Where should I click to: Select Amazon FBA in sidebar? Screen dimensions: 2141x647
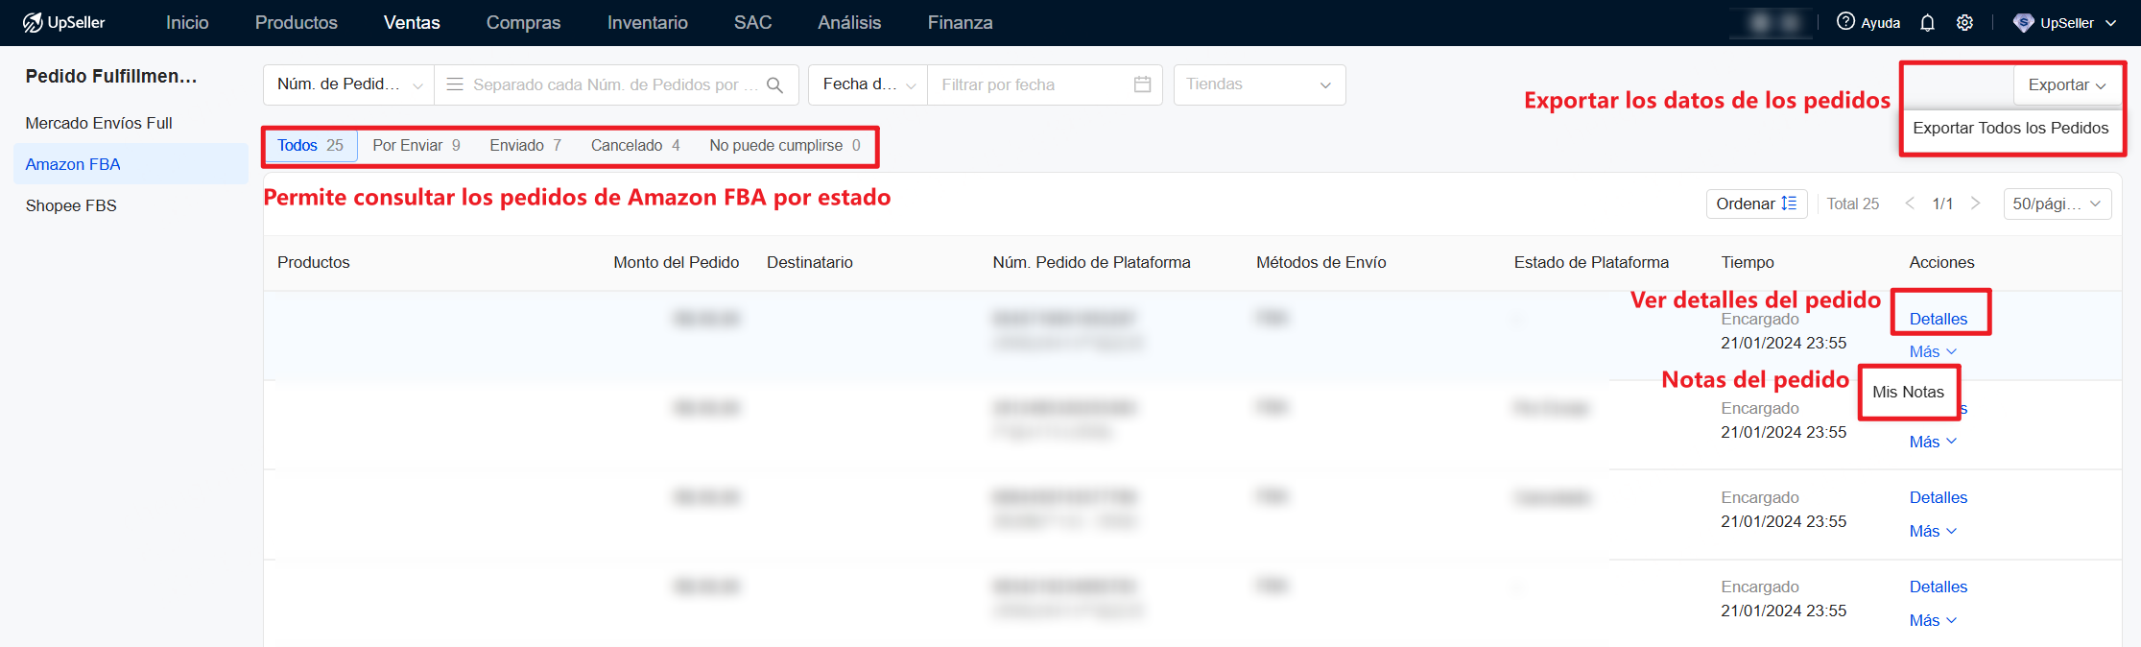[131, 164]
